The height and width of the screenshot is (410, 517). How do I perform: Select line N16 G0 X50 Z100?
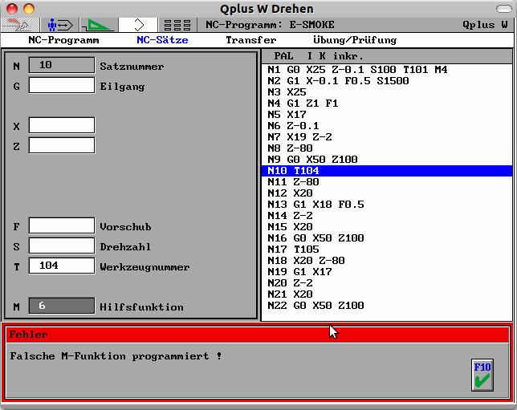point(387,238)
